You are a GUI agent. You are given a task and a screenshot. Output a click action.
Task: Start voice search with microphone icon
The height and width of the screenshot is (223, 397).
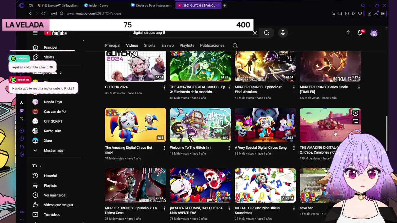[x=283, y=33]
